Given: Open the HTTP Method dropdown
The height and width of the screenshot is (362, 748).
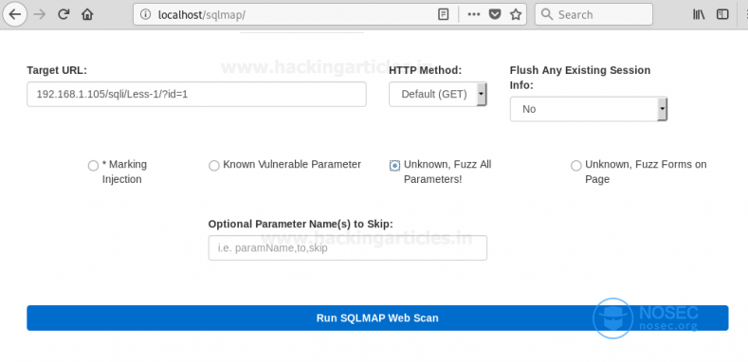Looking at the screenshot, I should tap(438, 94).
